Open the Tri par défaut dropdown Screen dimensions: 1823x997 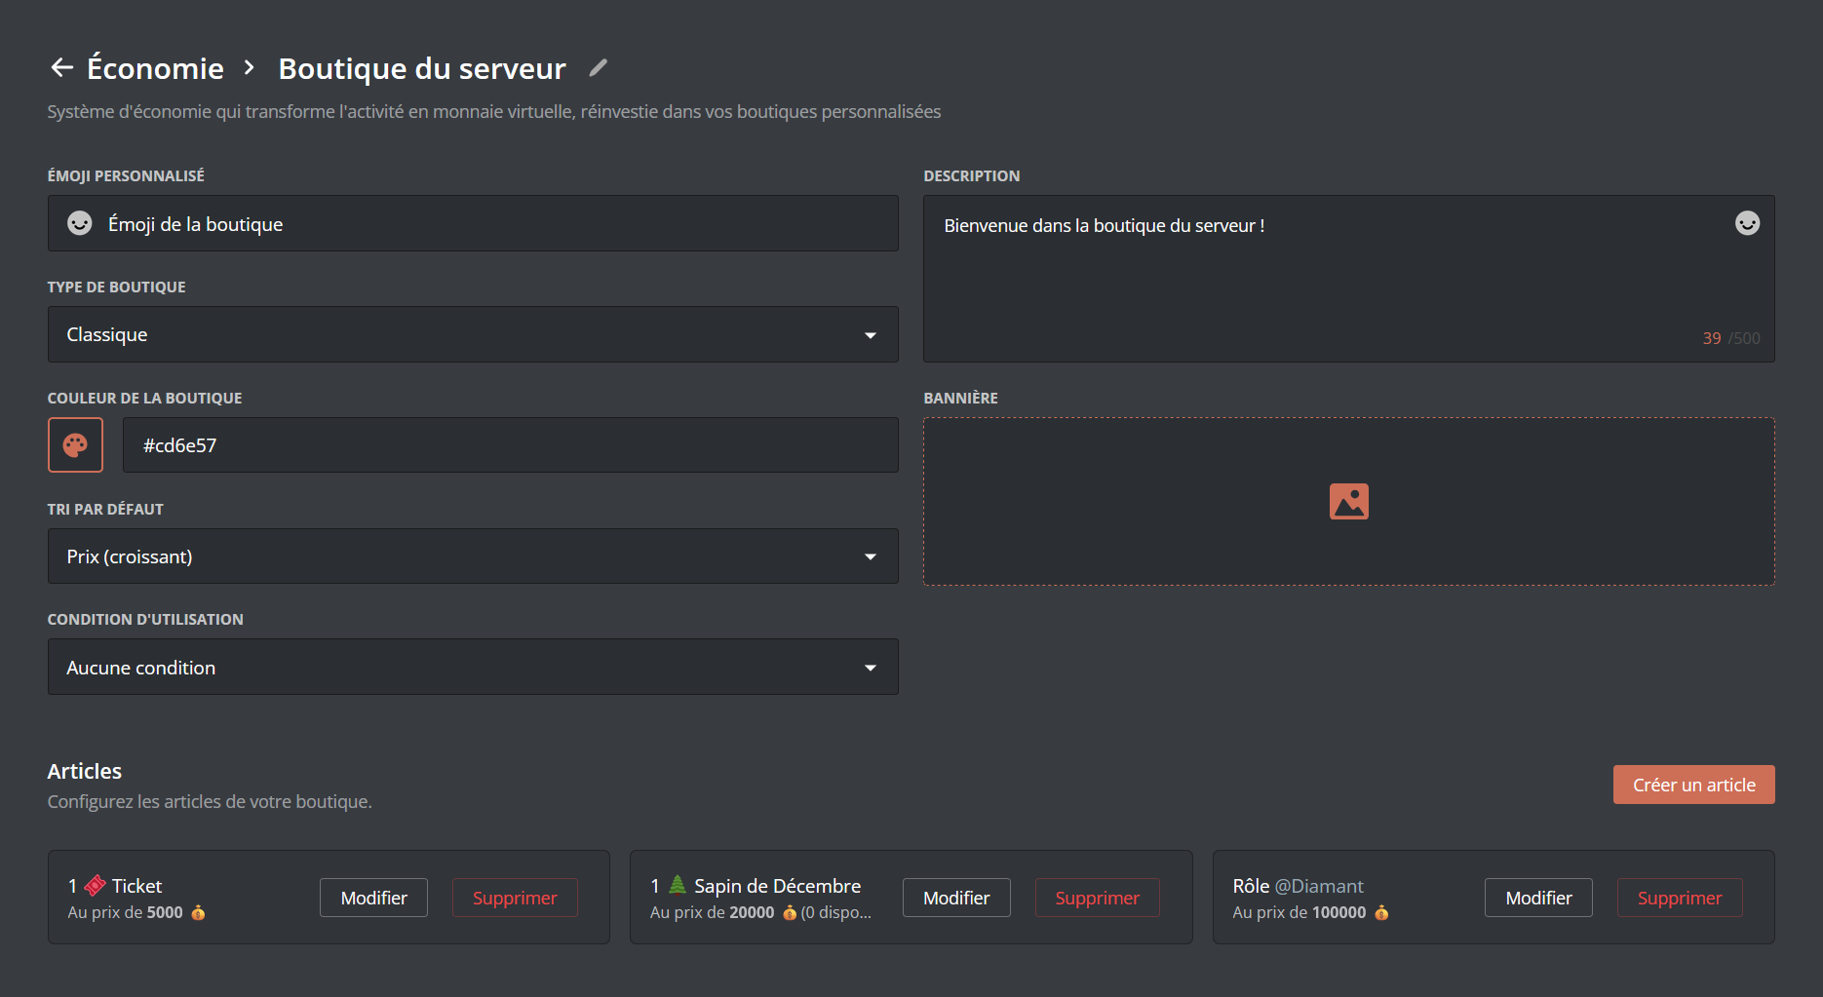(473, 556)
